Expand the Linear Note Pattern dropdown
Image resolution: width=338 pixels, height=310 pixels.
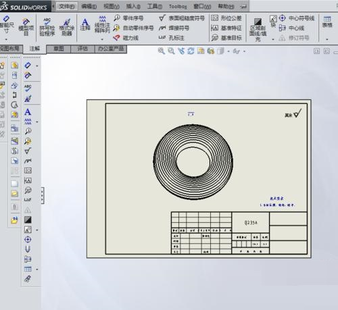pos(102,40)
